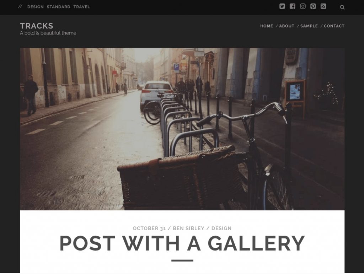This screenshot has height=274, width=364.
Task: Open the Contact page
Action: point(334,26)
